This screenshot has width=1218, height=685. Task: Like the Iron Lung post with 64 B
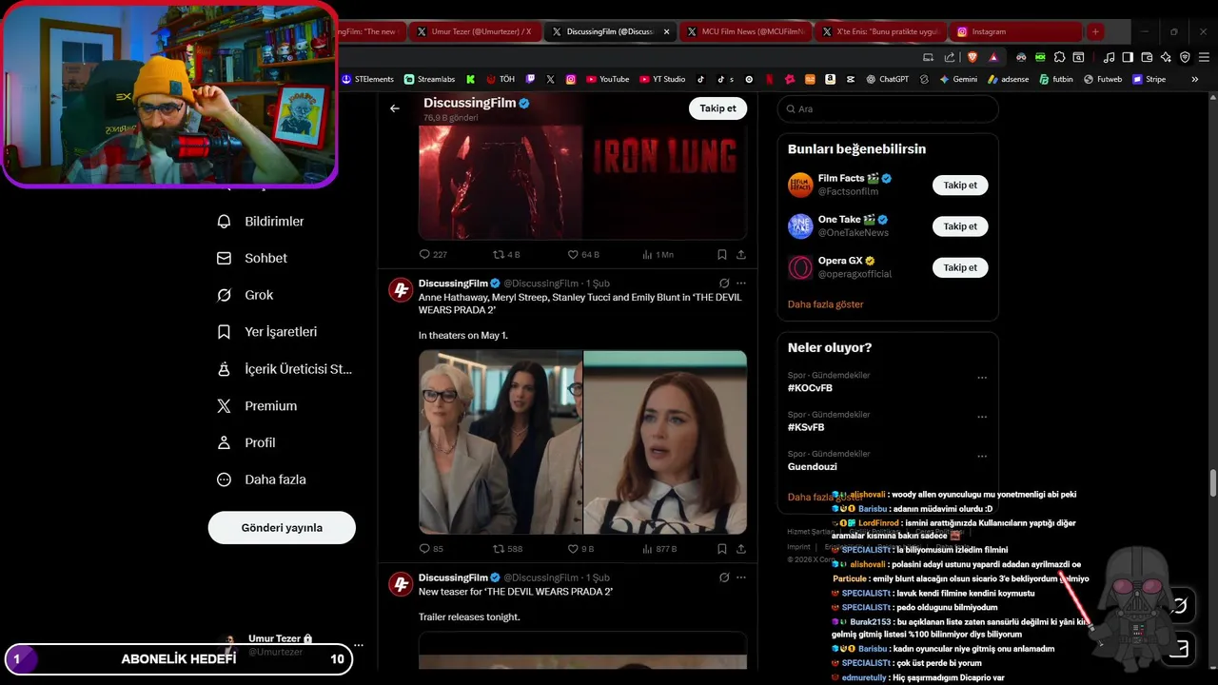(x=583, y=254)
